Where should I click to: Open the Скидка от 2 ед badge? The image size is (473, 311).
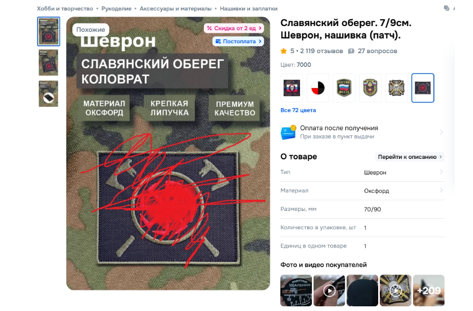[234, 28]
